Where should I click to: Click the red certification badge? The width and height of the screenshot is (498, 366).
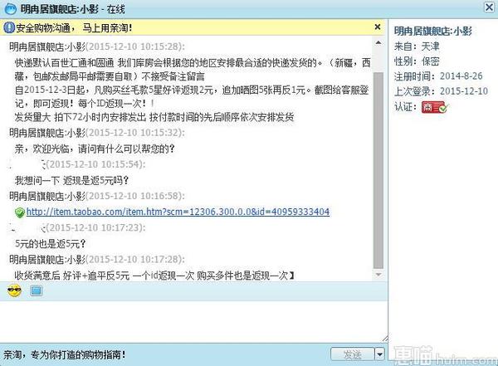[434, 107]
